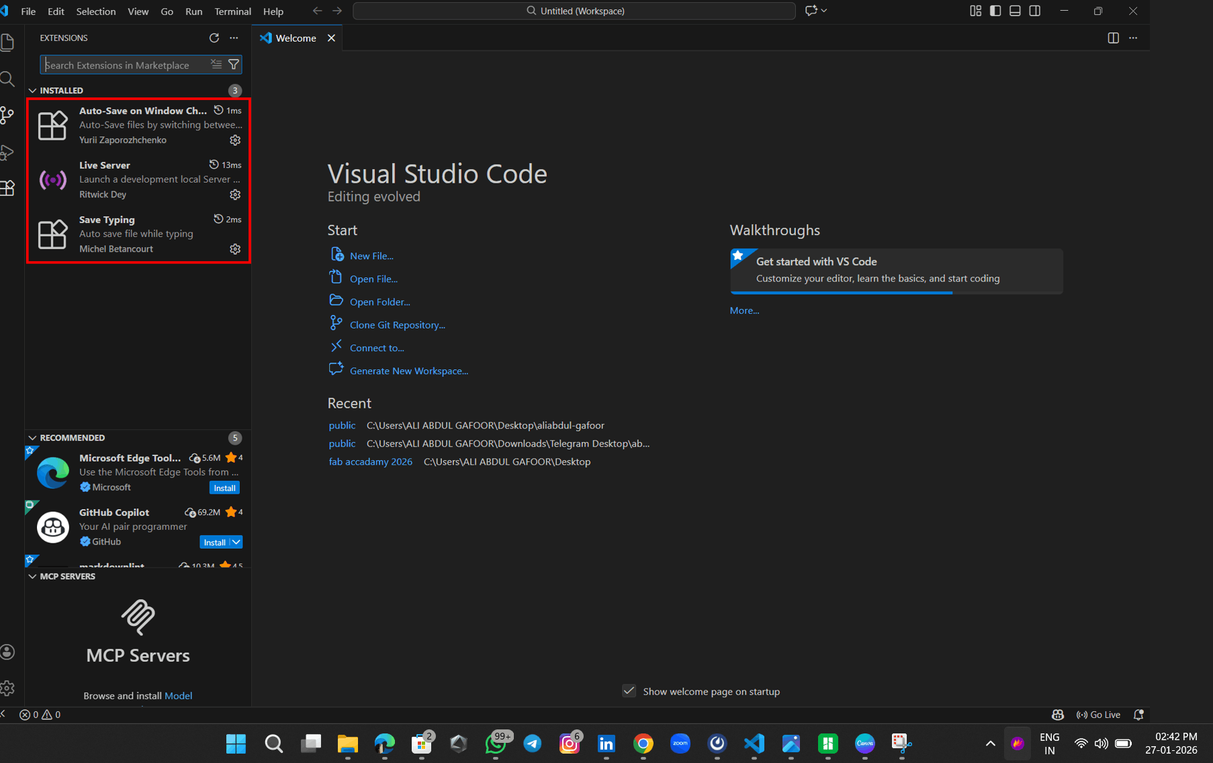The height and width of the screenshot is (763, 1213).
Task: Click Generate New Workspace link
Action: (409, 371)
